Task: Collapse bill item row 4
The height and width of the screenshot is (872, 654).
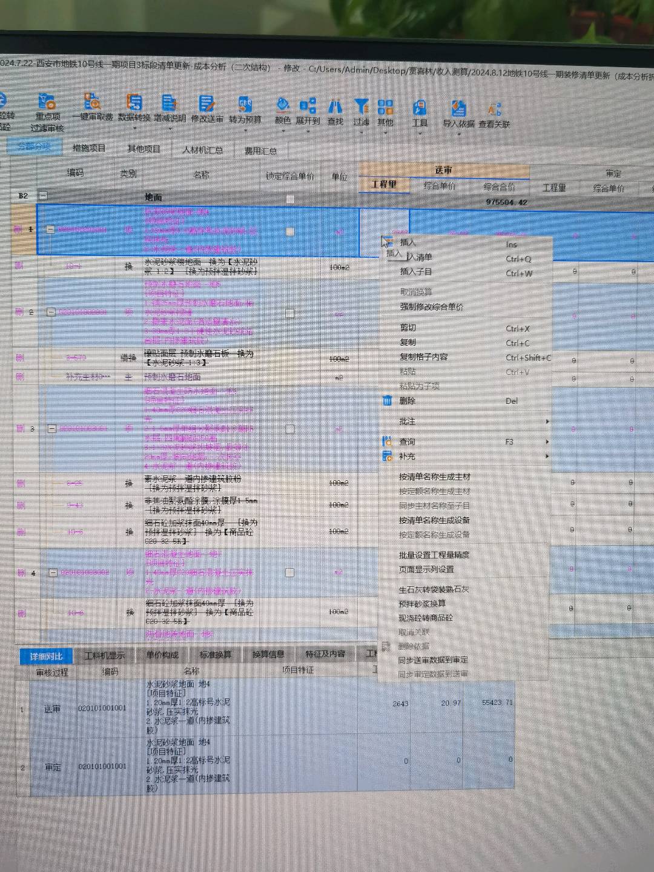Action: (x=53, y=572)
